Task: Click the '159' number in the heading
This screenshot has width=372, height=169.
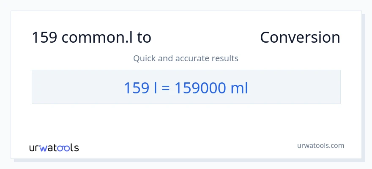Action: 44,38
